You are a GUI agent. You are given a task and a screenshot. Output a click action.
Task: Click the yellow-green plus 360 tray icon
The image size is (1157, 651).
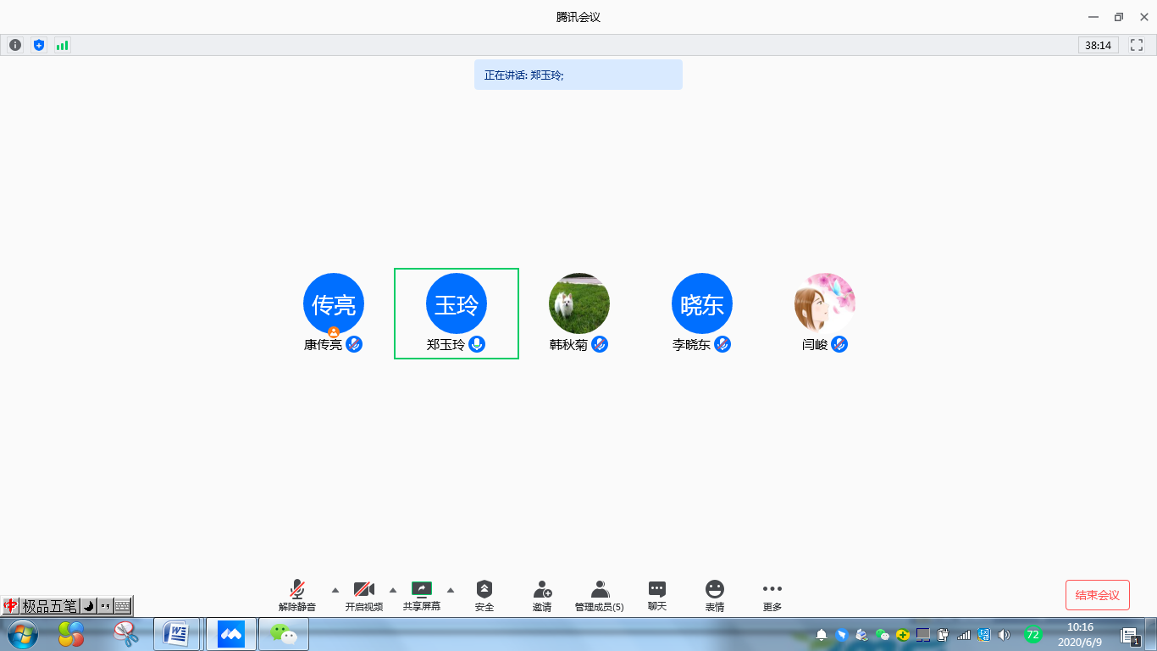[x=903, y=634]
